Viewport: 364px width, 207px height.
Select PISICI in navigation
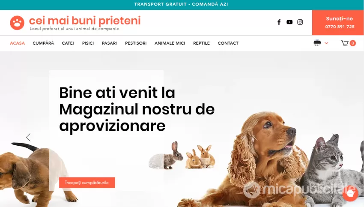pos(88,43)
